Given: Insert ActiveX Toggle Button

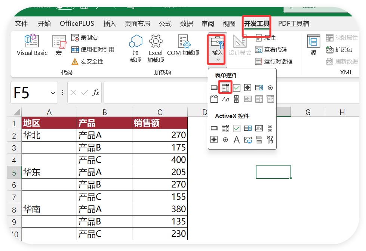Looking at the screenshot, I should pos(259,140).
